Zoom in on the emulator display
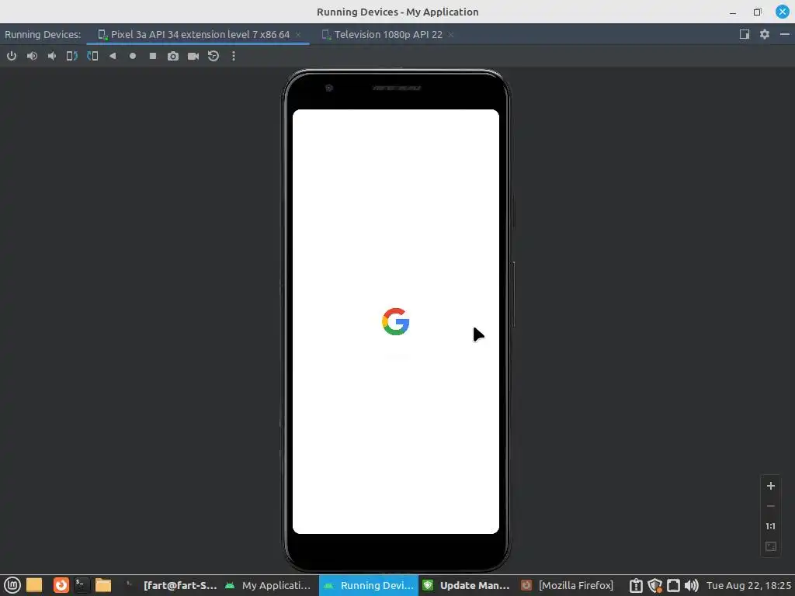This screenshot has width=795, height=596. 771,486
